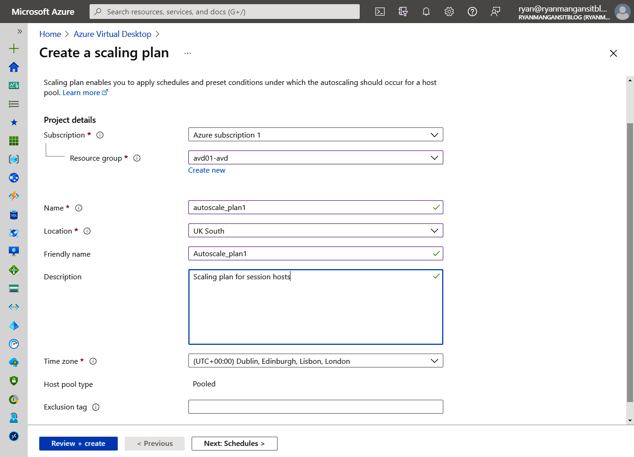The width and height of the screenshot is (634, 457).
Task: Expand the left portal menu chevrons
Action: point(19,31)
